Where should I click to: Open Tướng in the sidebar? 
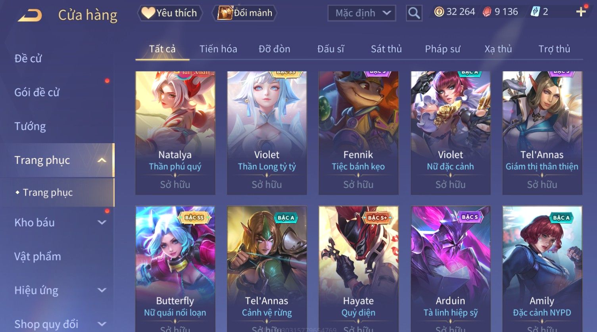coord(30,127)
